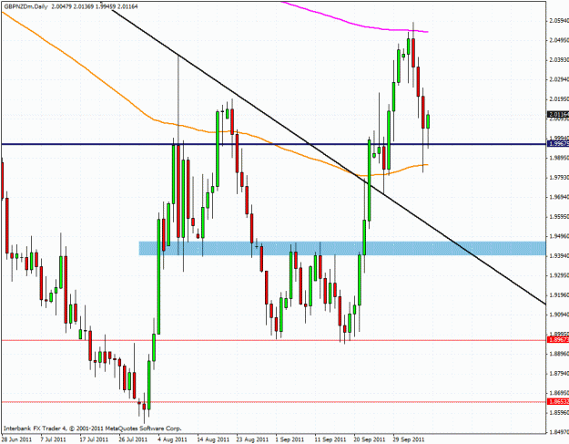Click the 1.9595 price axis label
The width and height of the screenshot is (569, 444).
click(558, 217)
